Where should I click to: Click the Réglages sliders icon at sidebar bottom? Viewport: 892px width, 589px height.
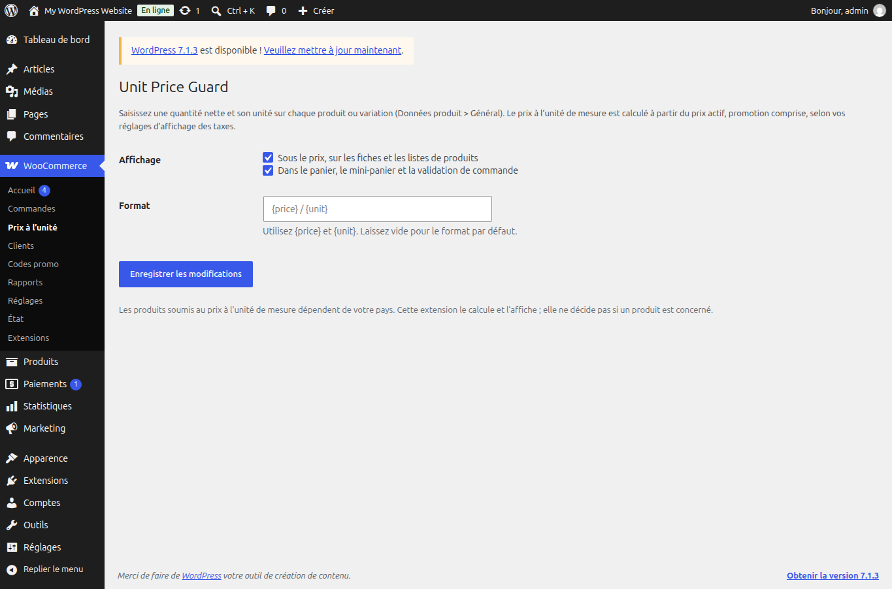coord(12,547)
